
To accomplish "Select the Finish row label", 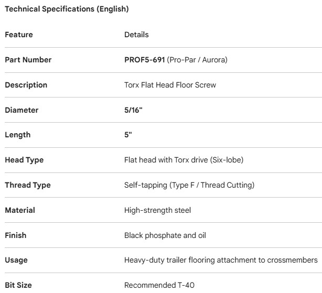I will 16,235.
